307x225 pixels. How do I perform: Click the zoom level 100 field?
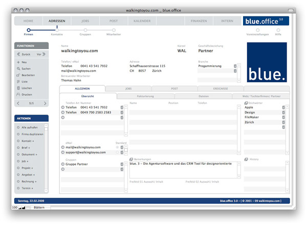pos(15,208)
